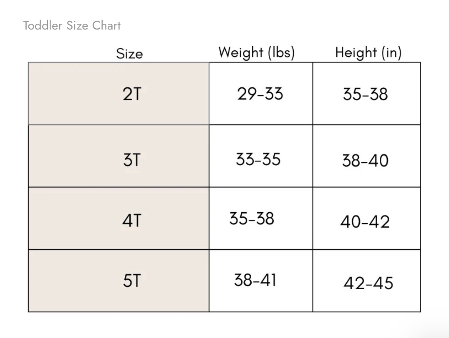Select the 2T size cell
The width and height of the screenshot is (449, 338).
[132, 94]
